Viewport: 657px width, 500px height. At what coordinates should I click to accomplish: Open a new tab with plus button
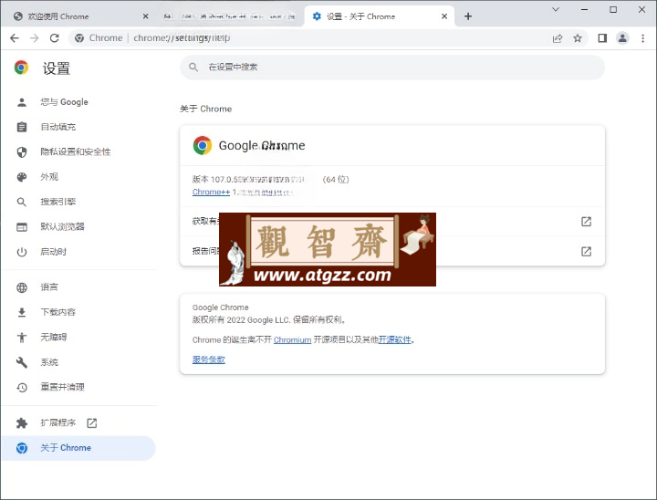click(x=468, y=16)
